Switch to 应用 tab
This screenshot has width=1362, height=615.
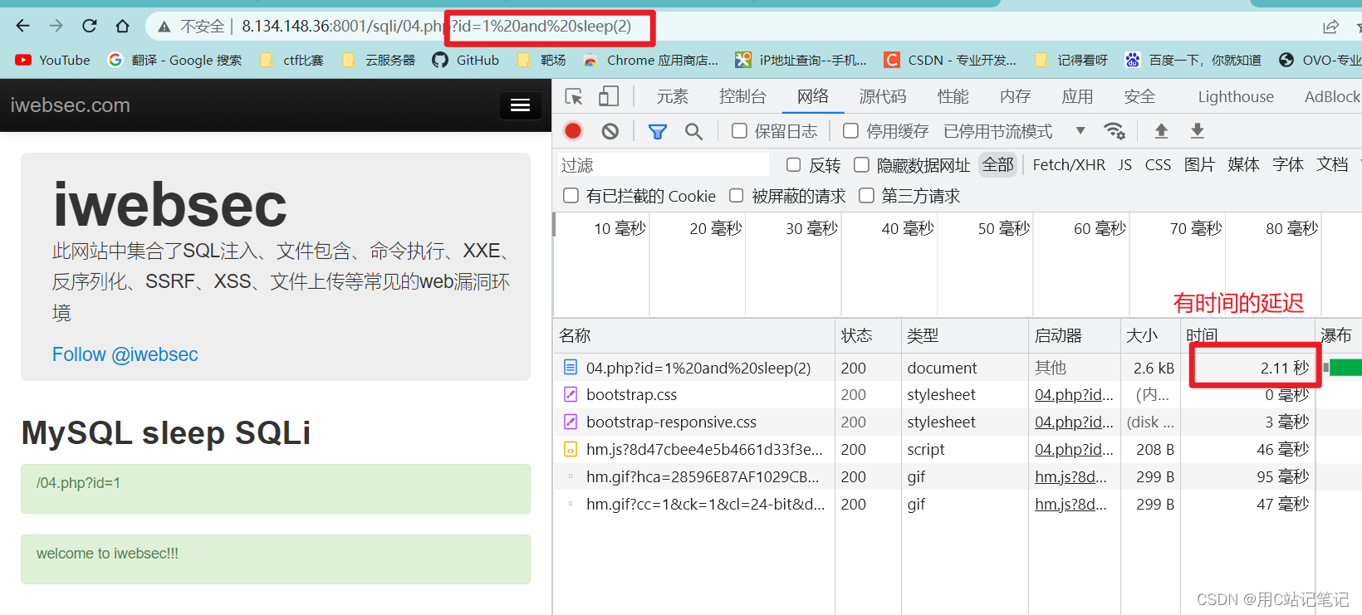[x=1077, y=97]
